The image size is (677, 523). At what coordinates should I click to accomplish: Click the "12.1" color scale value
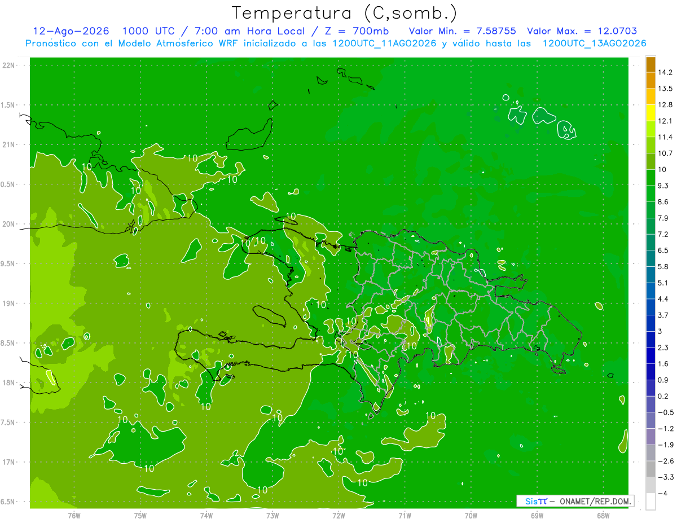[x=665, y=121]
